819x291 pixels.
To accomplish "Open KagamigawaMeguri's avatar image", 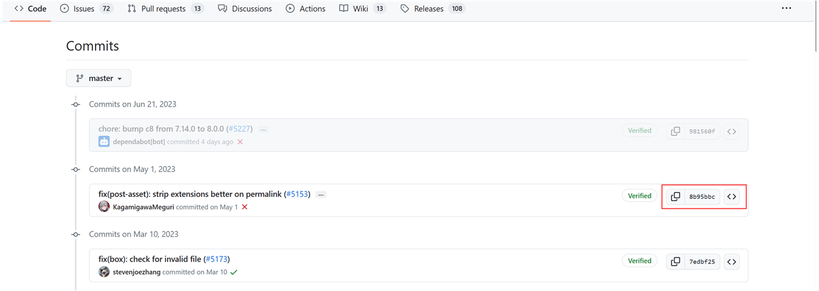I will point(104,206).
